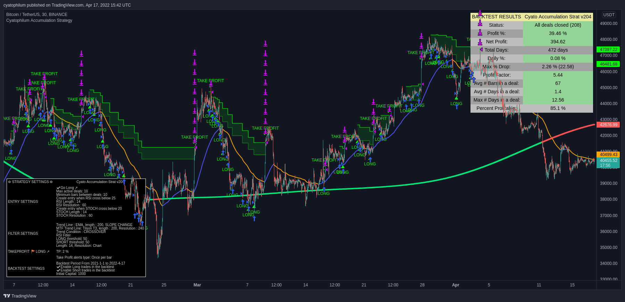Click the '25' date on the time axis
The image size is (625, 302).
click(164, 285)
